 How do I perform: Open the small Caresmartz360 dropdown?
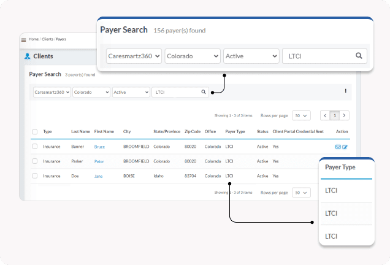[x=52, y=92]
